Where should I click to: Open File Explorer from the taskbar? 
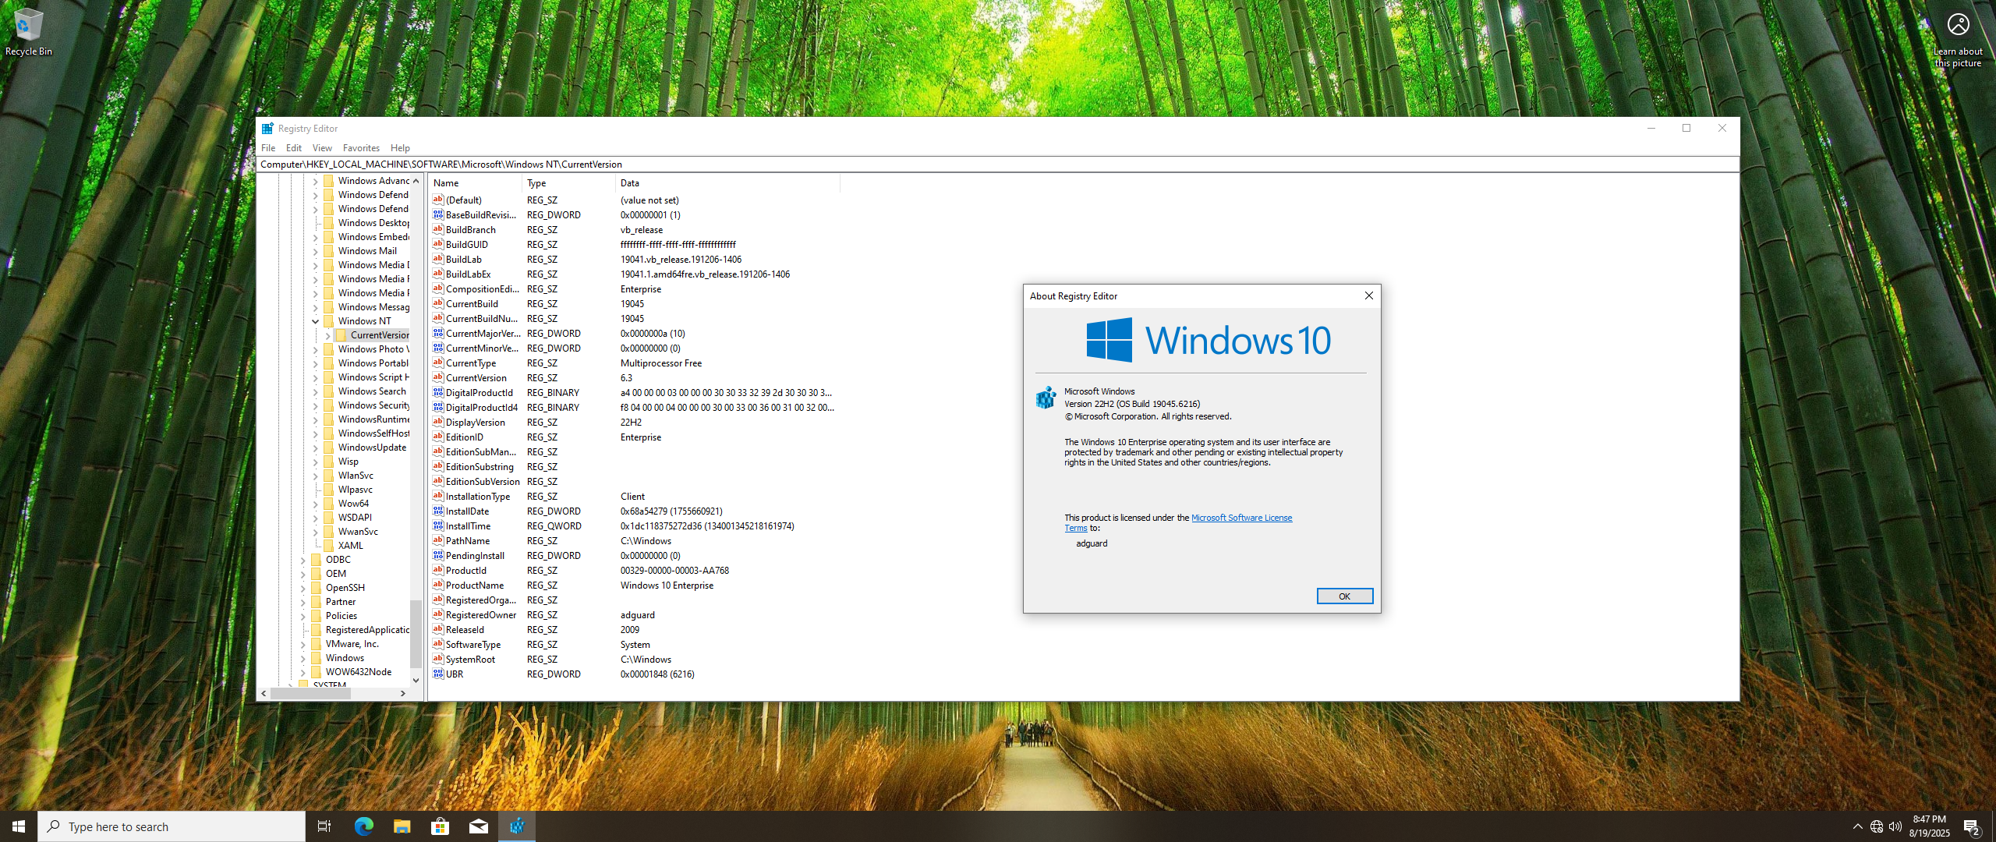(x=402, y=826)
